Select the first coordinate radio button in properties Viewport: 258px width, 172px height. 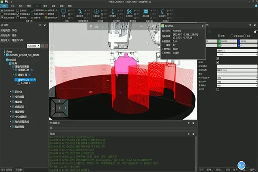click(x=219, y=36)
